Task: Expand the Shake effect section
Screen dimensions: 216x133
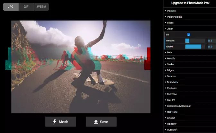Action: [190, 64]
